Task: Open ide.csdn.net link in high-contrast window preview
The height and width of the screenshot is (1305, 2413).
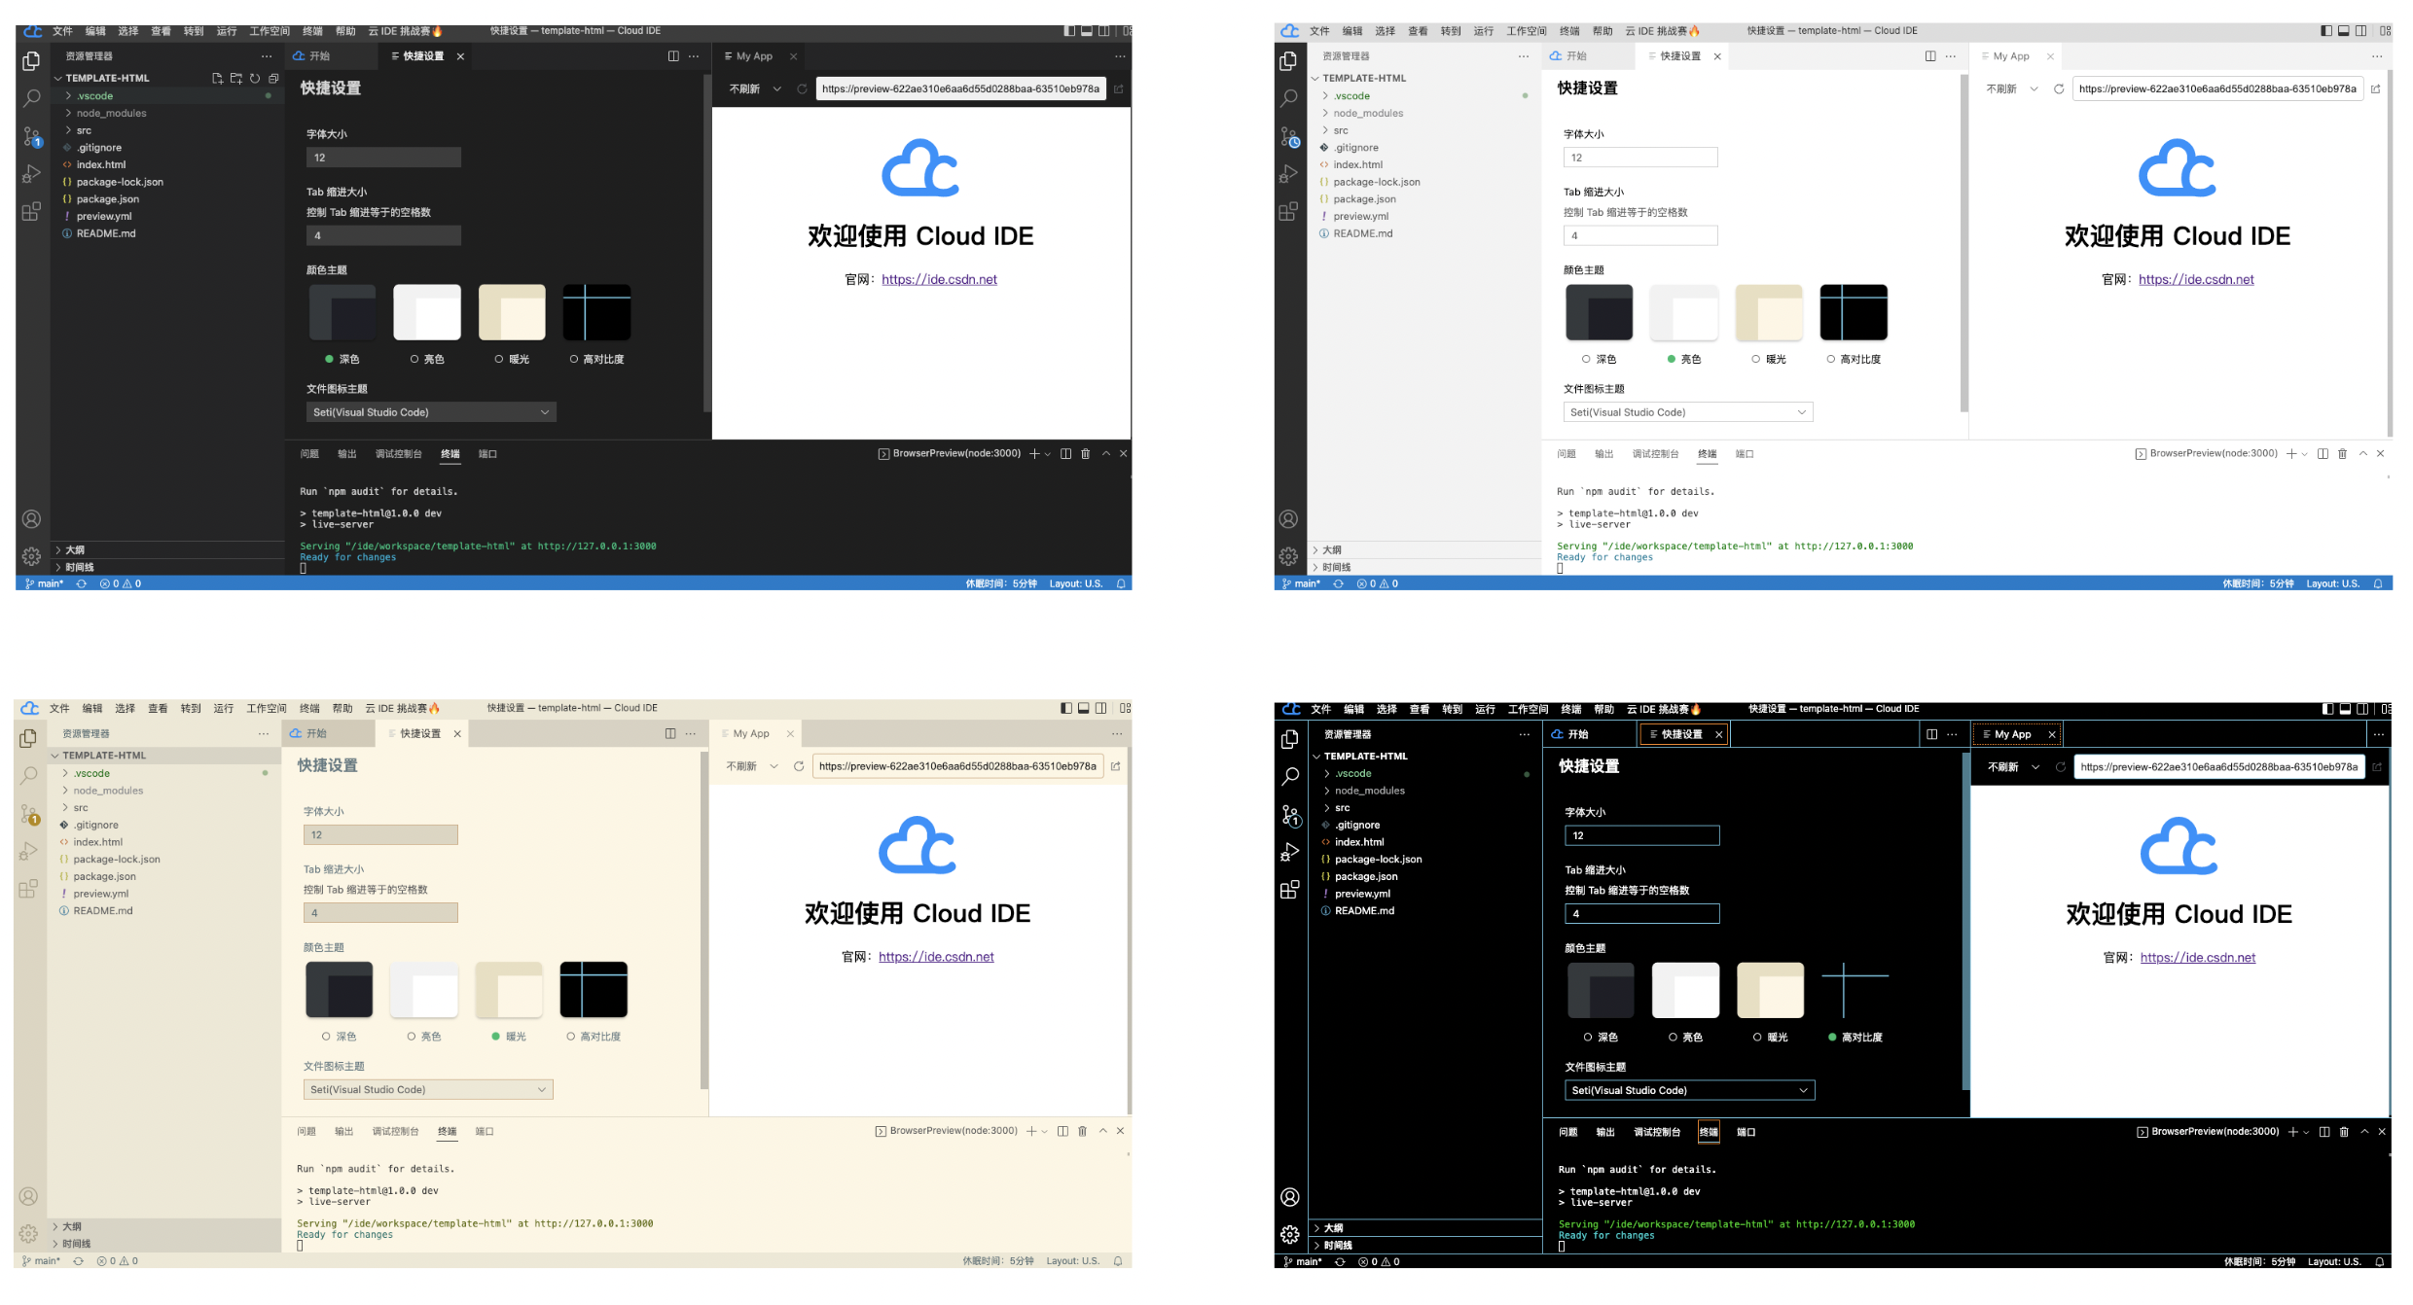Action: (x=2198, y=958)
